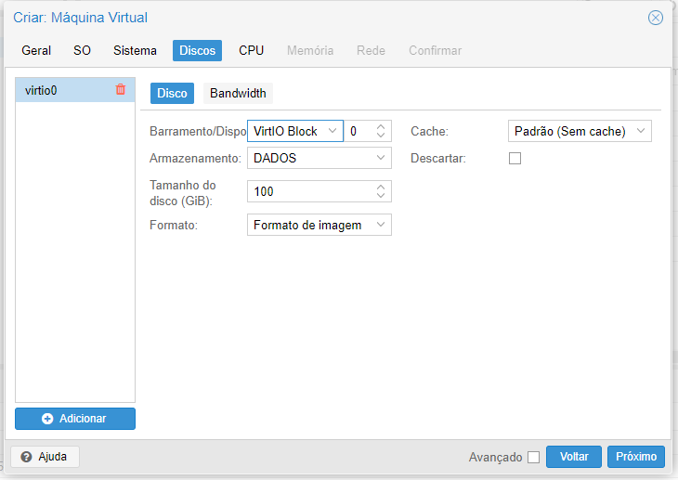Screen dimensions: 678x480
Task: Decrease the device number using down arrow
Action: [381, 135]
